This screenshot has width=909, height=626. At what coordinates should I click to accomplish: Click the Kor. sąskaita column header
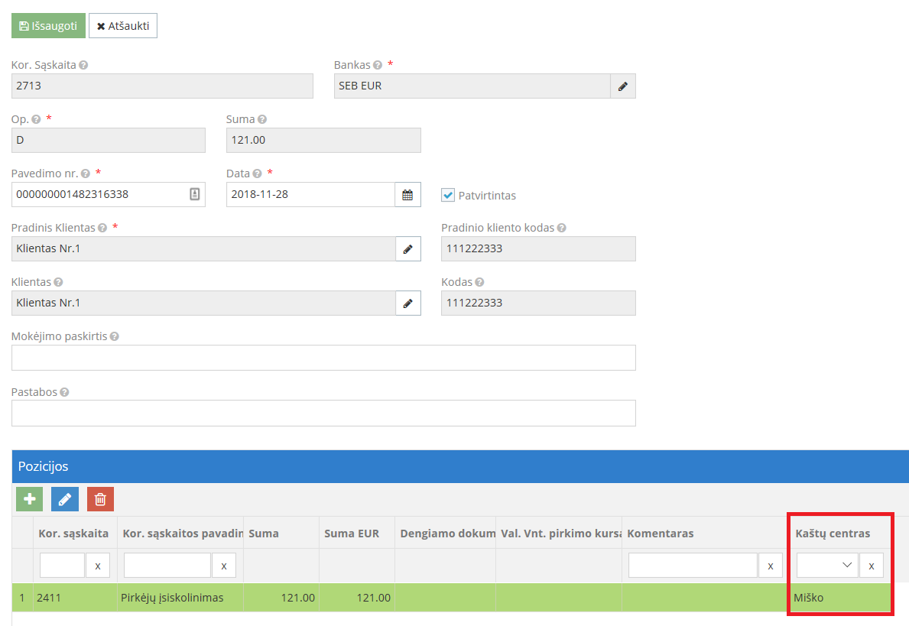coord(73,534)
